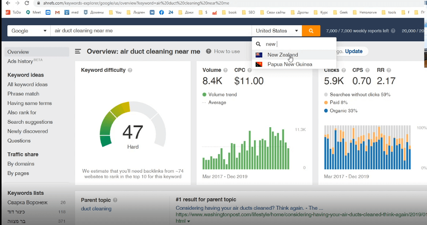Open Search suggestions report
Viewport: 427px width, 225px height.
click(30, 122)
